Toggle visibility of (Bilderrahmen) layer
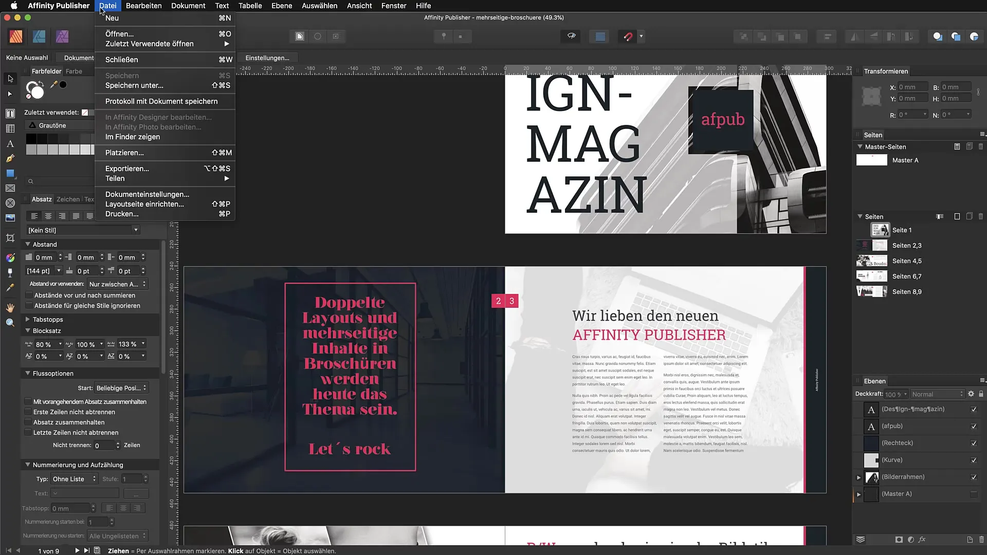Image resolution: width=987 pixels, height=555 pixels. tap(974, 477)
